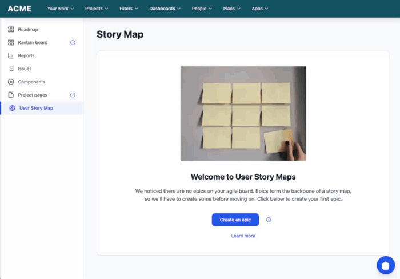Click the ACME logo
The width and height of the screenshot is (400, 279).
[19, 9]
